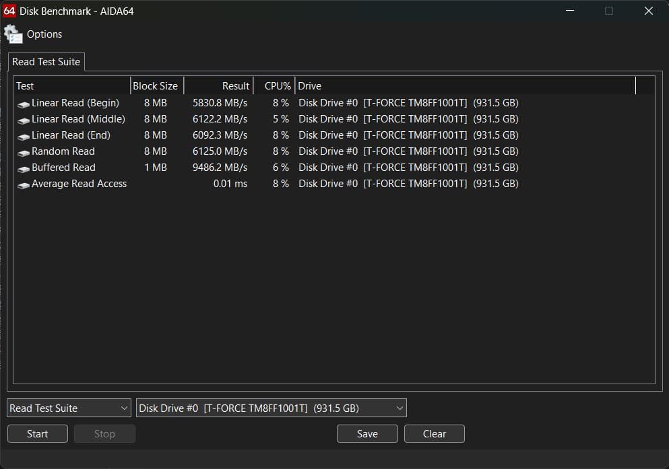Select the Read Test Suite tab
The height and width of the screenshot is (469, 669).
(46, 62)
